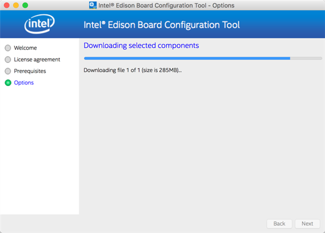Viewport: 325px width, 233px height.
Task: Click the Intel logo in header
Action: point(39,24)
